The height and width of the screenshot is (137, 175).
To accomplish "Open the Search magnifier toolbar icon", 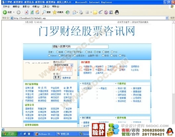I will click(x=44, y=12).
